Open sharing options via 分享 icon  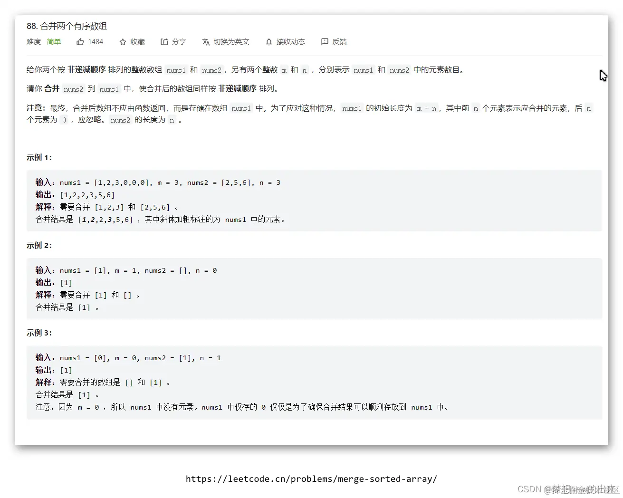[x=164, y=42]
